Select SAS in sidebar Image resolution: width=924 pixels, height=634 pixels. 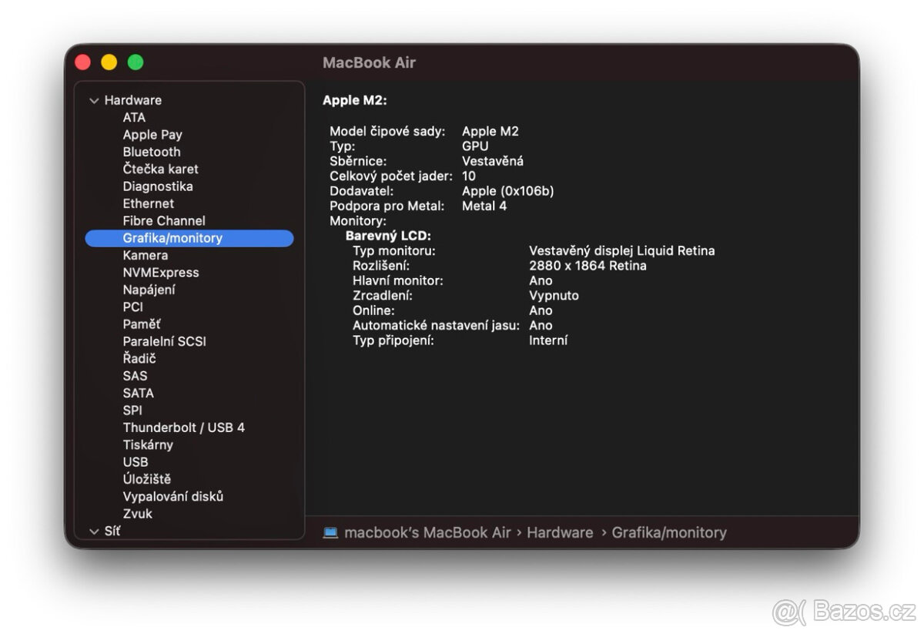click(135, 376)
